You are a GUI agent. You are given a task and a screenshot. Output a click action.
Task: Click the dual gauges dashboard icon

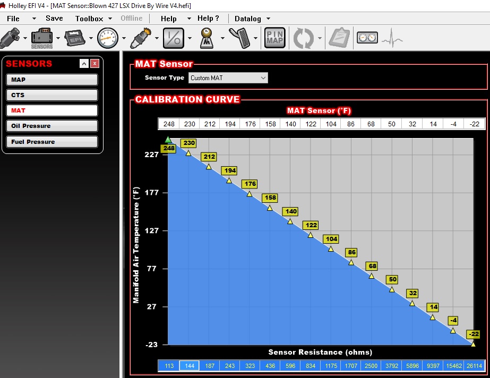366,38
